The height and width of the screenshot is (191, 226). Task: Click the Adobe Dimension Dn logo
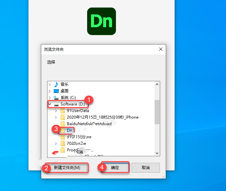click(102, 21)
